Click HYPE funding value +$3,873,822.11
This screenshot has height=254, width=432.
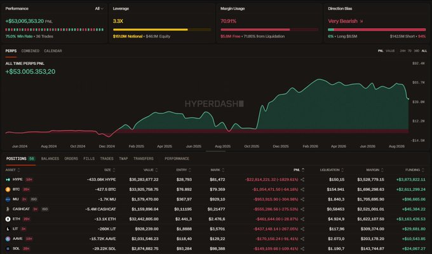tap(411, 180)
